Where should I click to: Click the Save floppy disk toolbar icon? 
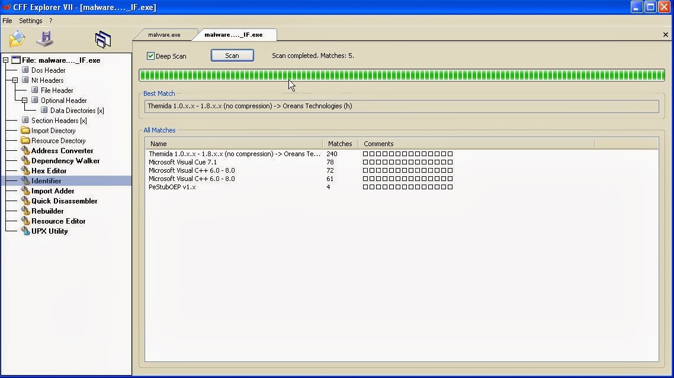click(44, 38)
